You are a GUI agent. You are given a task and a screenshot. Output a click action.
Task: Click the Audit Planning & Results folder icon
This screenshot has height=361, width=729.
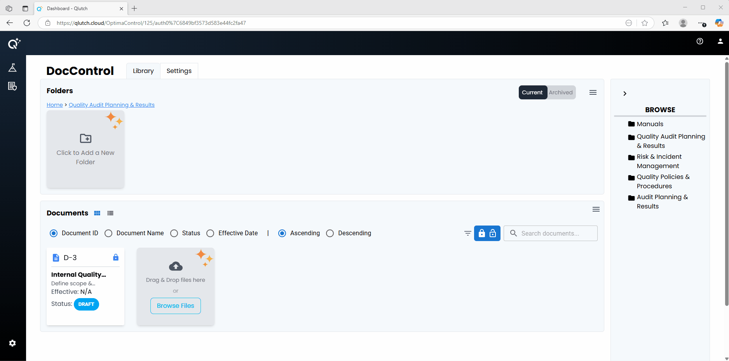coord(631,198)
